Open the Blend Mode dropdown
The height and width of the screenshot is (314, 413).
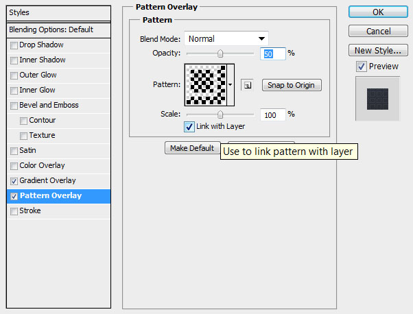click(x=226, y=38)
